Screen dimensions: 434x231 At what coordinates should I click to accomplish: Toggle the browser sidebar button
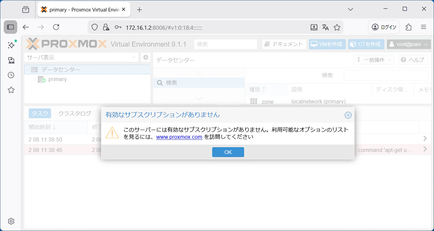coord(10,27)
